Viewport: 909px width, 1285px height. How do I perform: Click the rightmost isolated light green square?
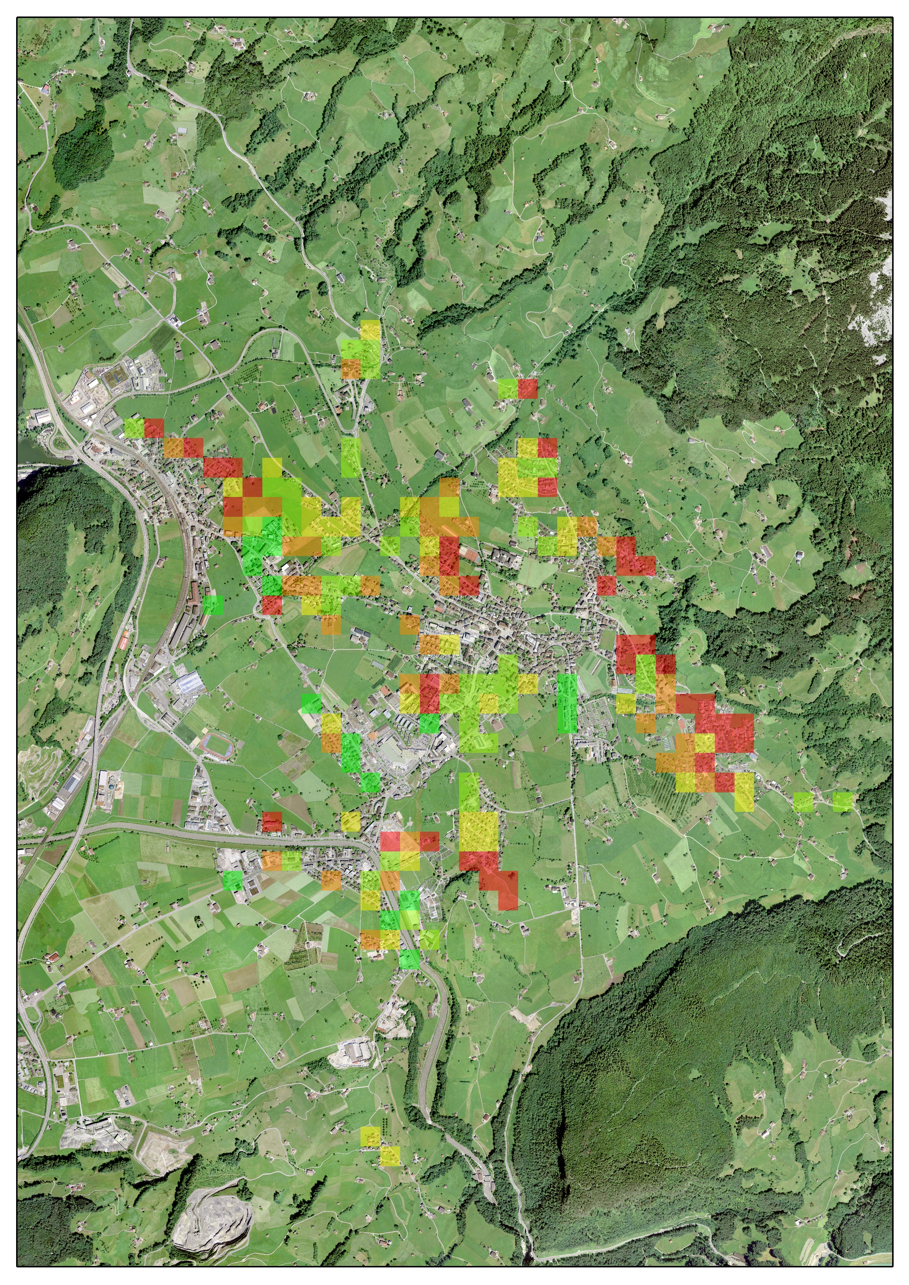coord(842,802)
